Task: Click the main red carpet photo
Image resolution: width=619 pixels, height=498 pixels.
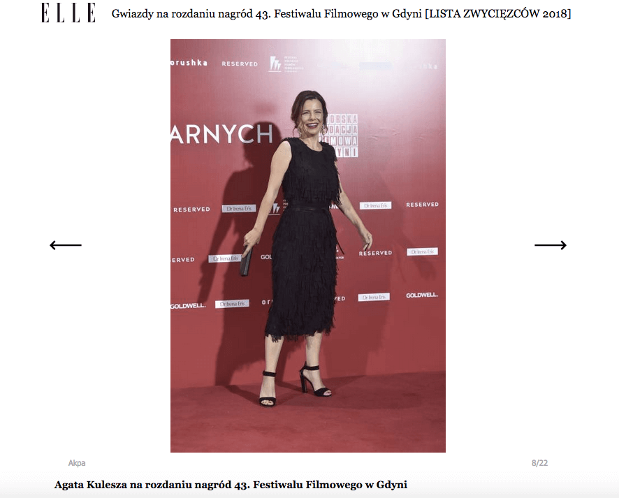Action: [308, 245]
